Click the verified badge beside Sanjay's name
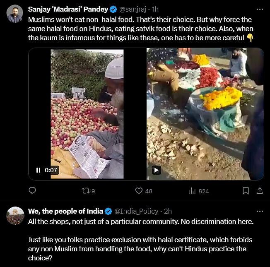Screen dimensions: 270x267 [x=113, y=9]
